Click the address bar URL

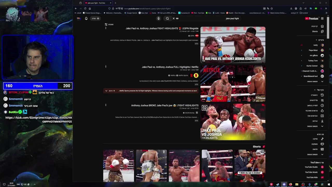(147, 9)
